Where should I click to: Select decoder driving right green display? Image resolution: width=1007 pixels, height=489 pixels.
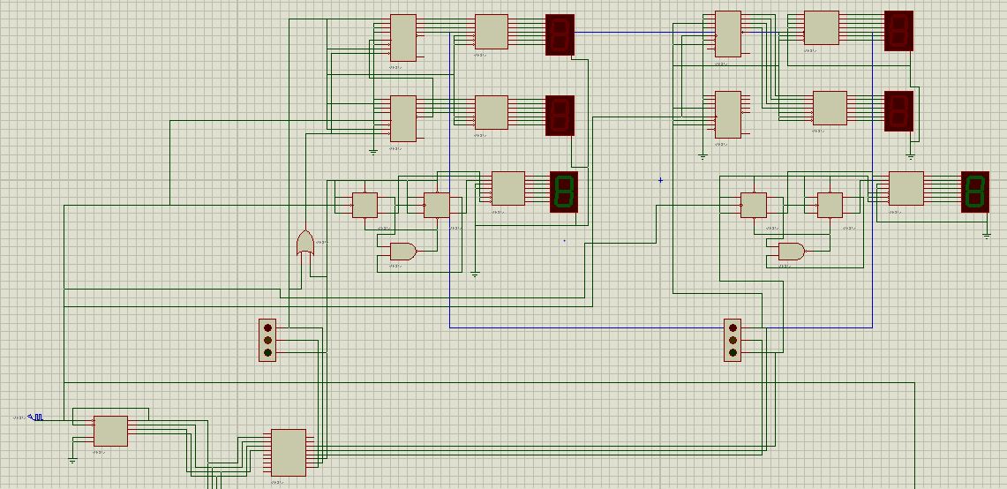pos(906,188)
